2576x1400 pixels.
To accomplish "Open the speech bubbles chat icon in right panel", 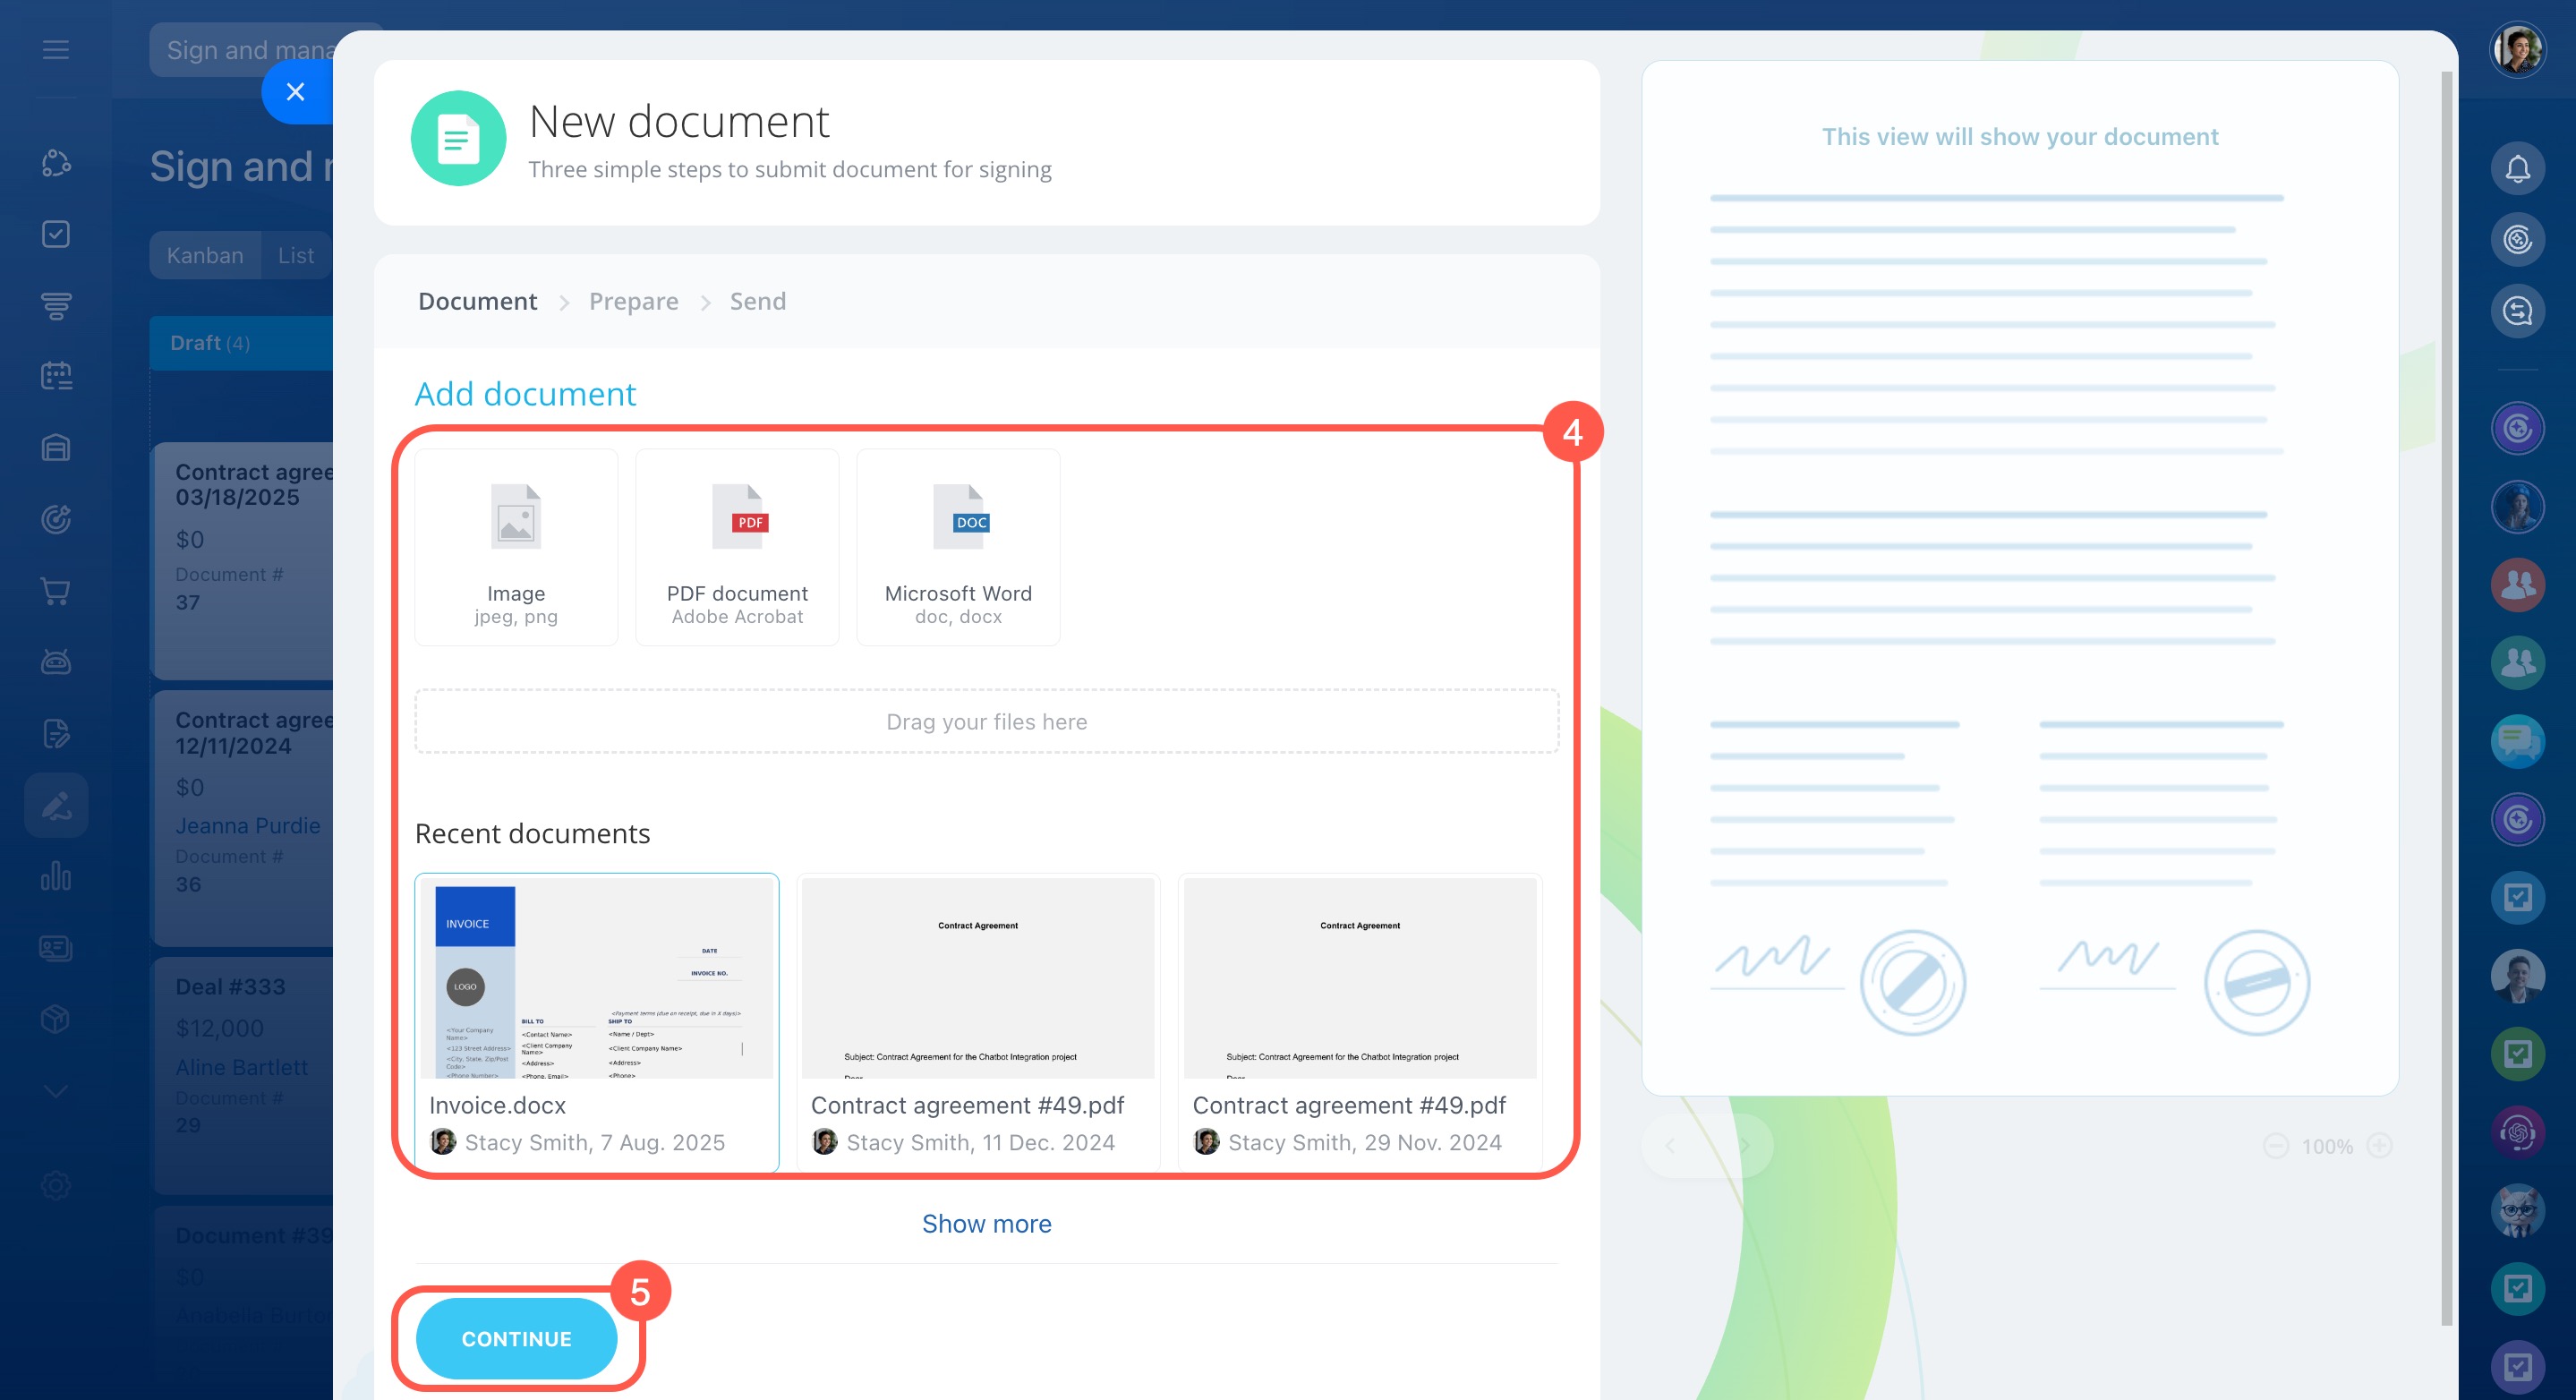I will [2517, 741].
